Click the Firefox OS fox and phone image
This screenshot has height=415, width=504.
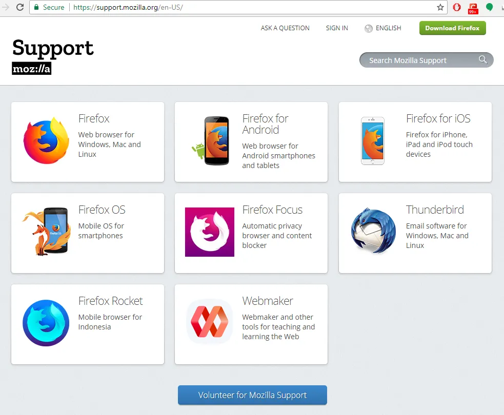click(47, 231)
